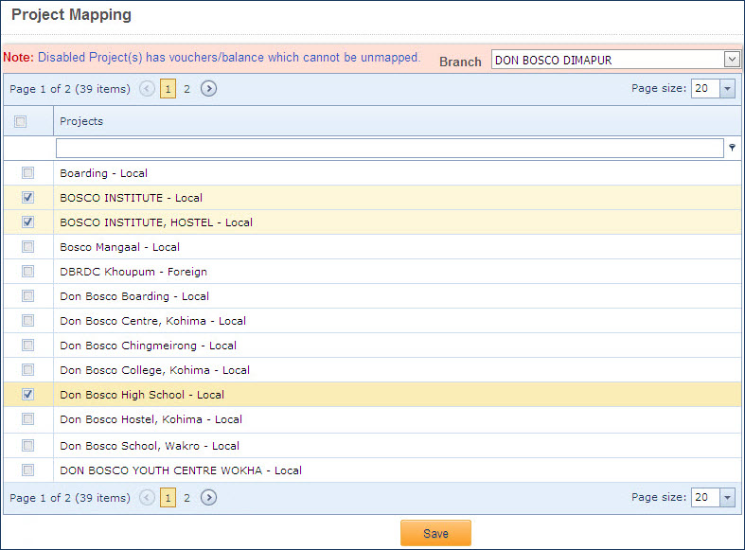Select page 1 in top pager
Viewport: 745px width, 550px height.
click(x=169, y=89)
